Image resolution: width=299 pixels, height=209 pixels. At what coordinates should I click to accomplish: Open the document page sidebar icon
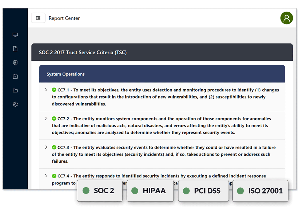click(x=15, y=49)
